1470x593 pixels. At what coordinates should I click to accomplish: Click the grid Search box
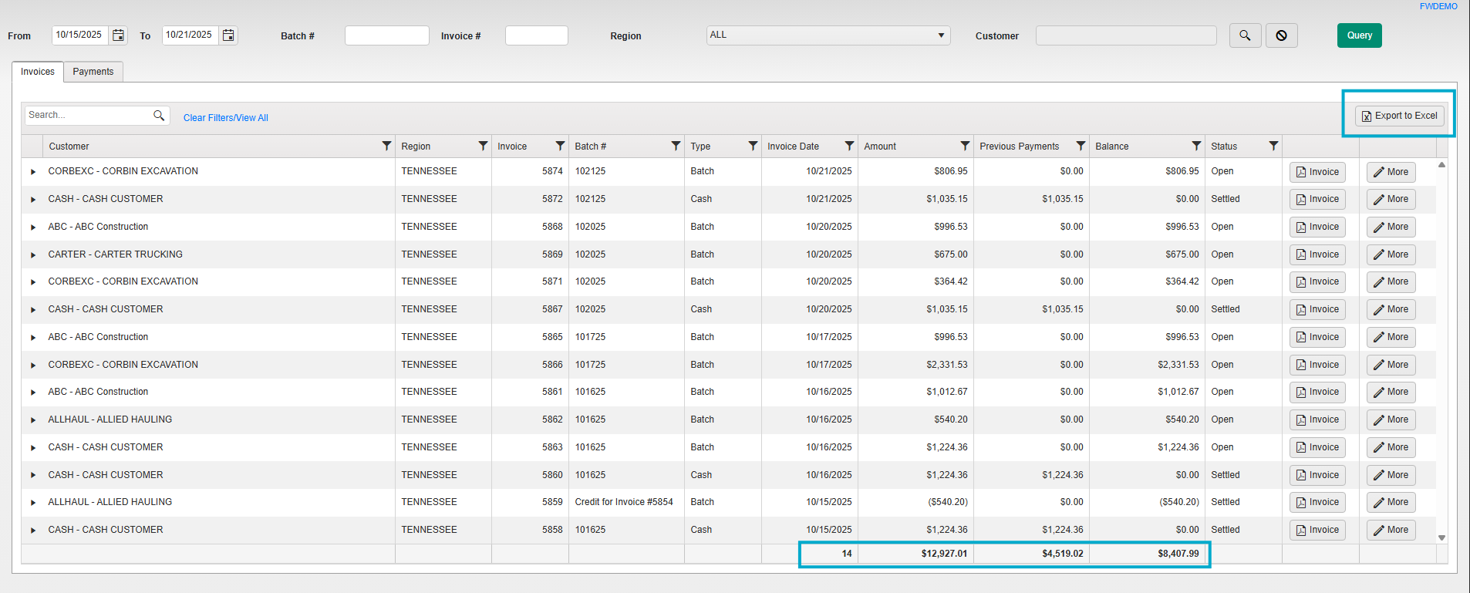(88, 116)
